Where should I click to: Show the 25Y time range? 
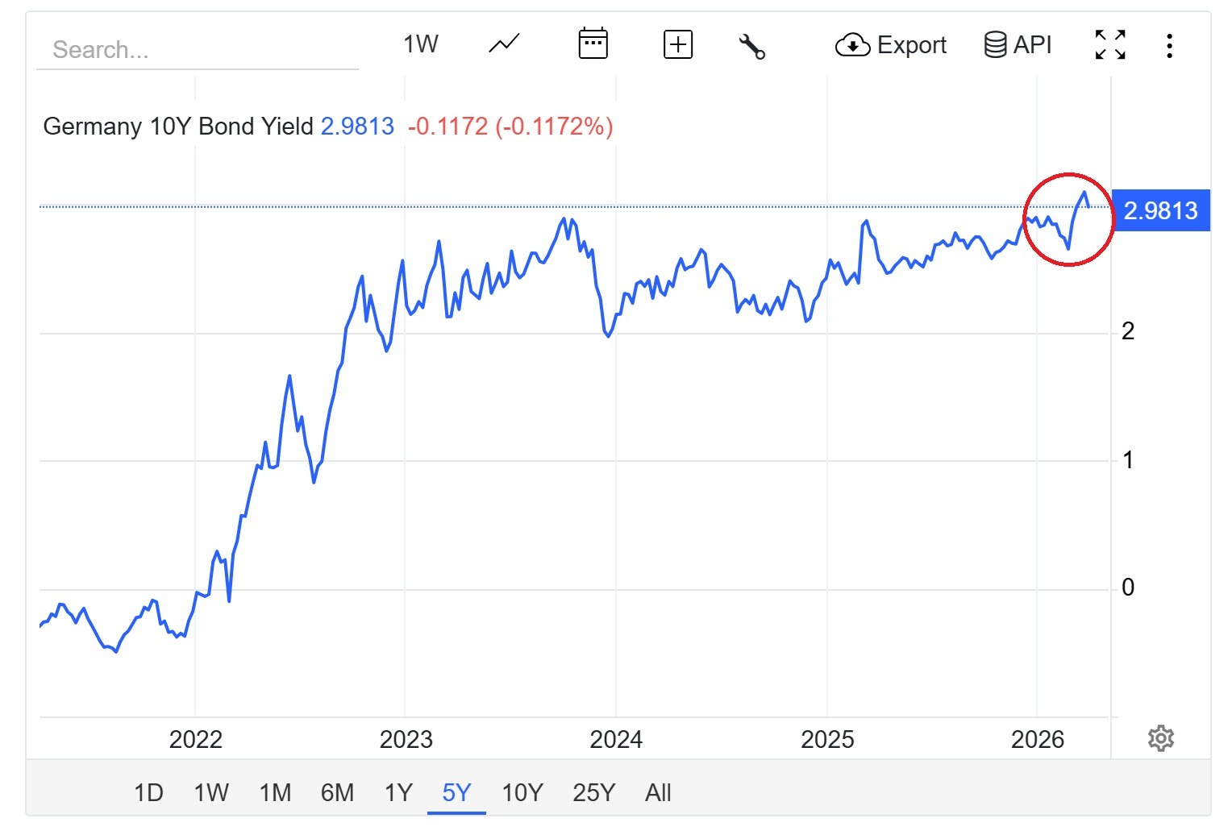pos(593,793)
